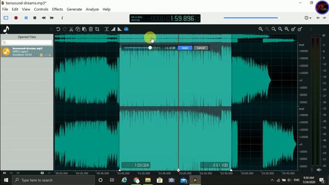Apply a fade out
This screenshot has height=185, width=329.
119,29
